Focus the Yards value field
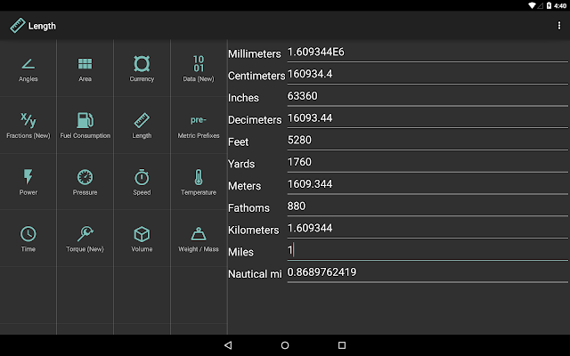This screenshot has height=356, width=570. (x=427, y=162)
